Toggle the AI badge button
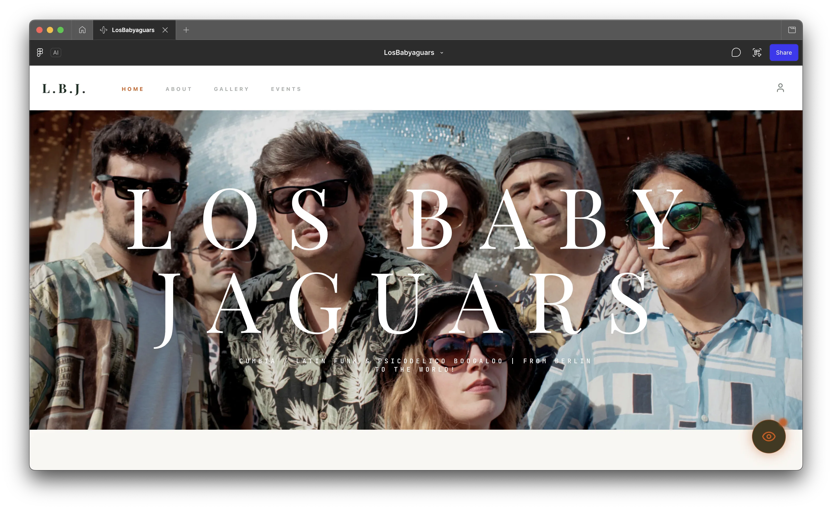832x509 pixels. [56, 53]
